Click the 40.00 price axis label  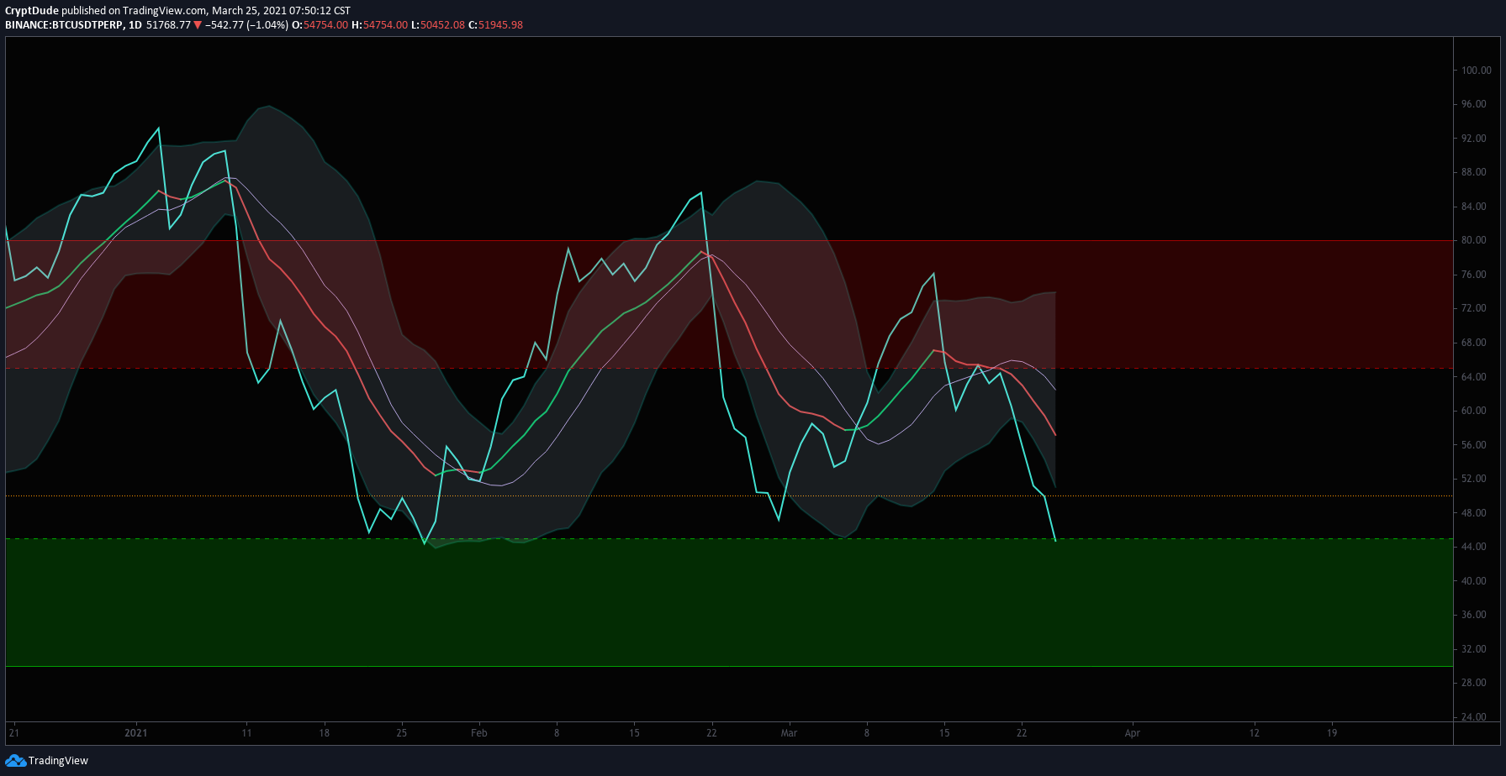[1474, 581]
